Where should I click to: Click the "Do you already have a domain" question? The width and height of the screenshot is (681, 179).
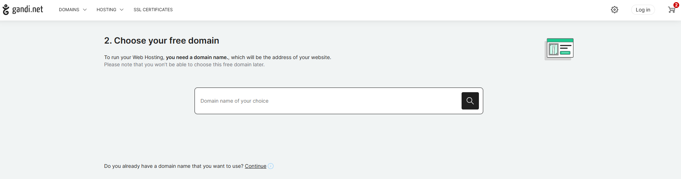tap(174, 166)
